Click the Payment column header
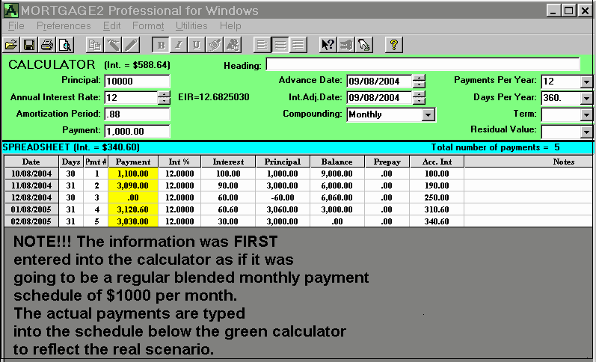The height and width of the screenshot is (362, 596). coord(134,162)
